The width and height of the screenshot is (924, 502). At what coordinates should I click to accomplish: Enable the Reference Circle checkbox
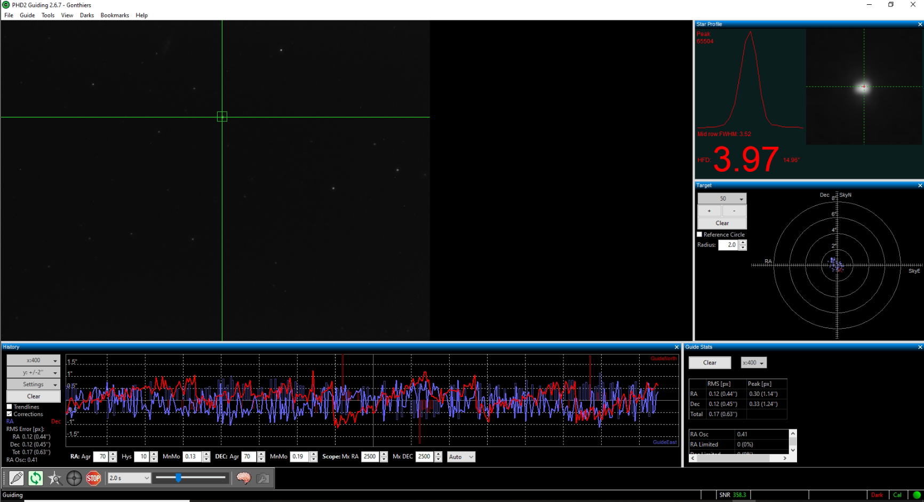click(699, 234)
